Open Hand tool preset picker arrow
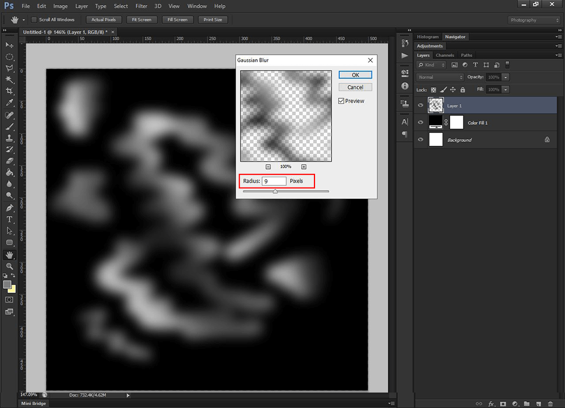Image resolution: width=565 pixels, height=408 pixels. click(24, 20)
